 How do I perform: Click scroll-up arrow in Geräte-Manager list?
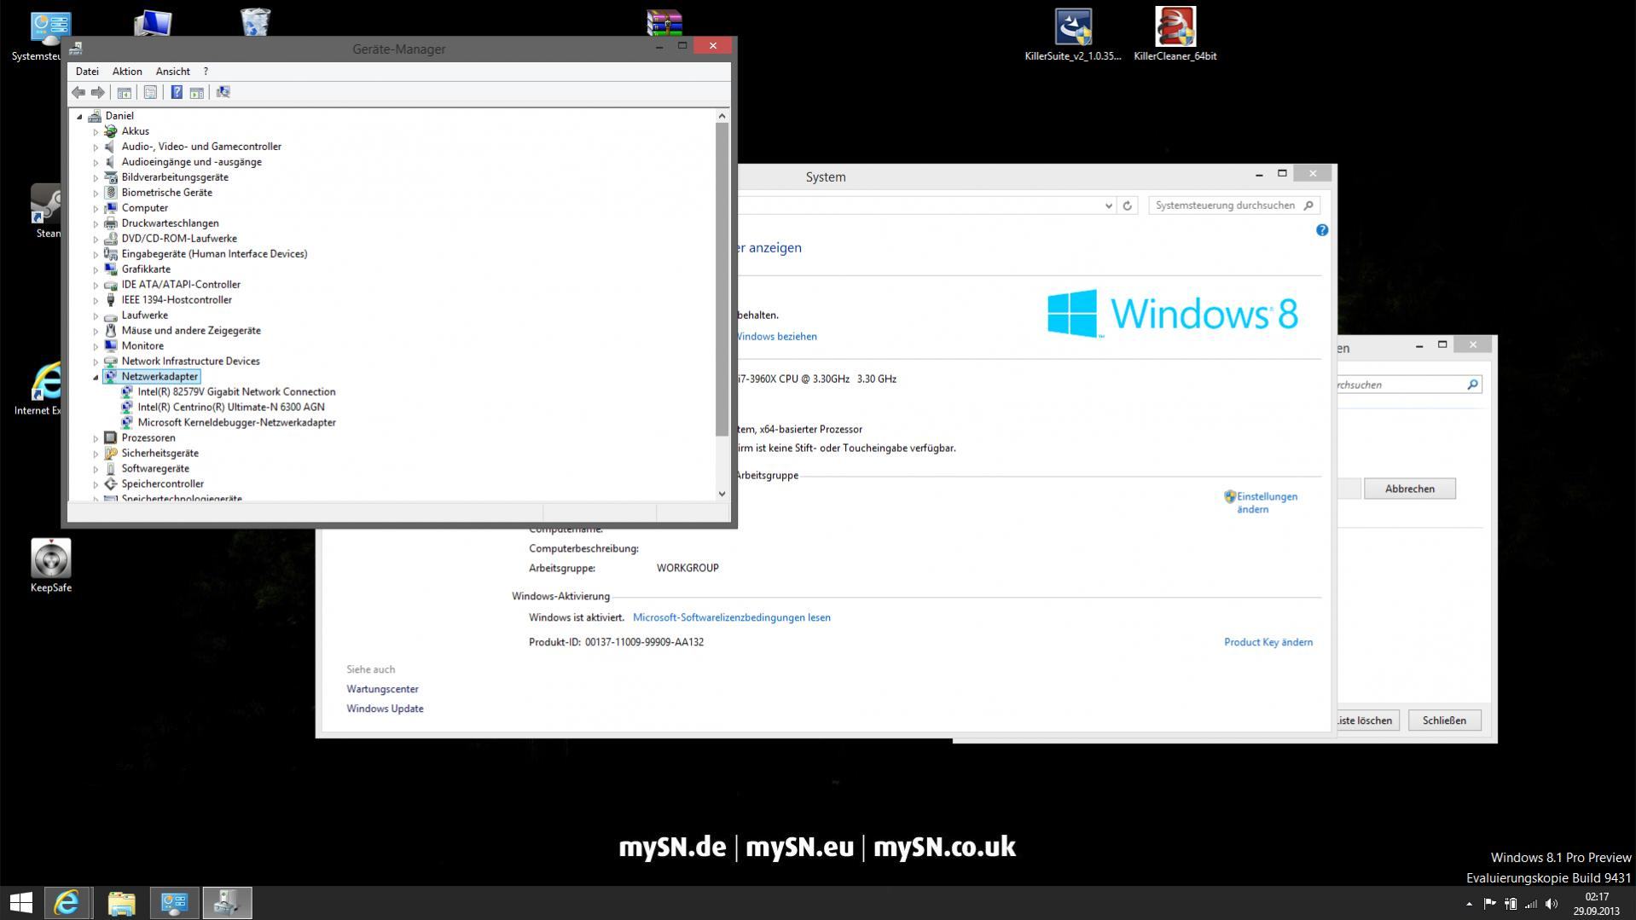(x=722, y=116)
